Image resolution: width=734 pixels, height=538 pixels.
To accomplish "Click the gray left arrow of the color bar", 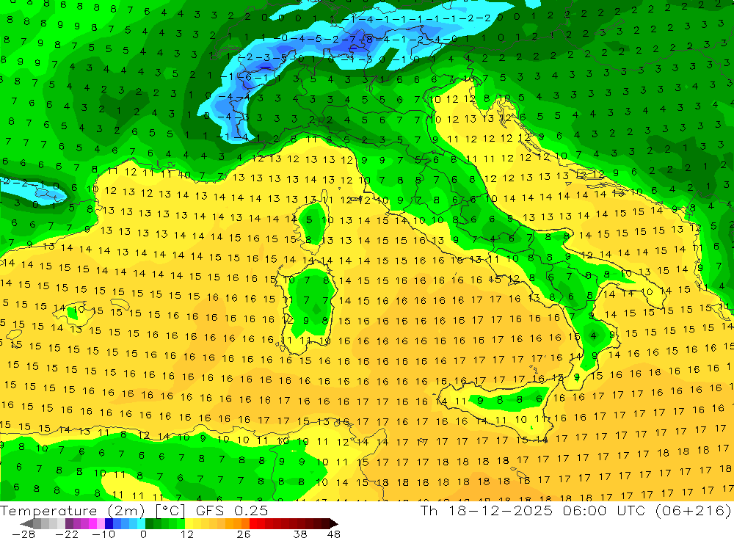I will pos(26,524).
